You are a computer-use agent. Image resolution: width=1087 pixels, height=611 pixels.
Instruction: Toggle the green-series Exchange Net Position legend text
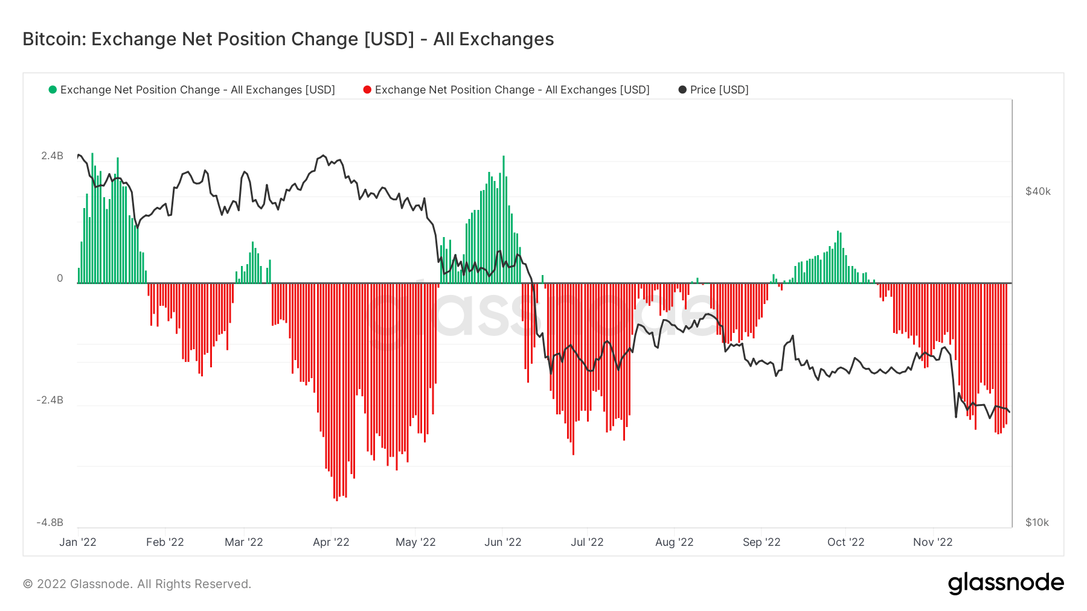pyautogui.click(x=197, y=90)
